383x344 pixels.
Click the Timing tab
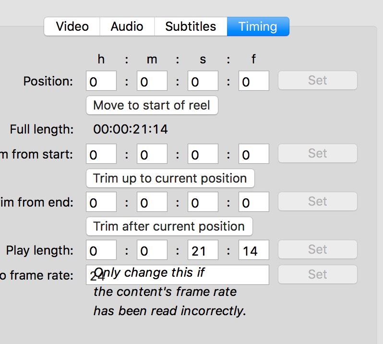[258, 26]
